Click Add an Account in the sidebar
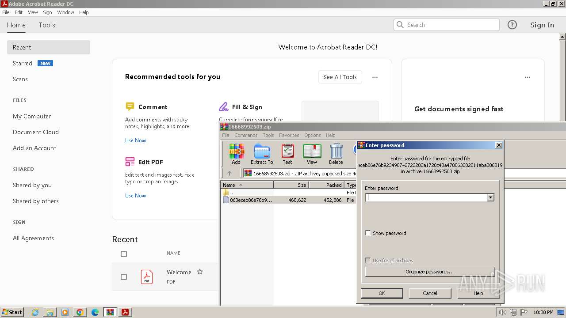The image size is (566, 318). (34, 148)
